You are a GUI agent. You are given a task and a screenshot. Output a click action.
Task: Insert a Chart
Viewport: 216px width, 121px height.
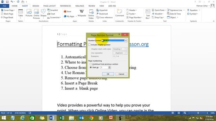(x=51, y=14)
